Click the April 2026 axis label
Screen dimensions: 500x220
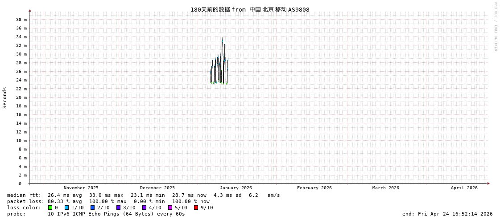point(464,188)
